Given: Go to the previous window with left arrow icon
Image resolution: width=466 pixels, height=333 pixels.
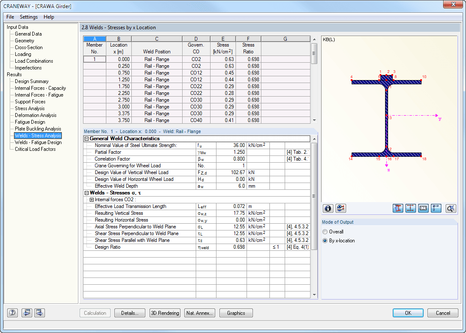Looking at the screenshot, I should pos(27,313).
